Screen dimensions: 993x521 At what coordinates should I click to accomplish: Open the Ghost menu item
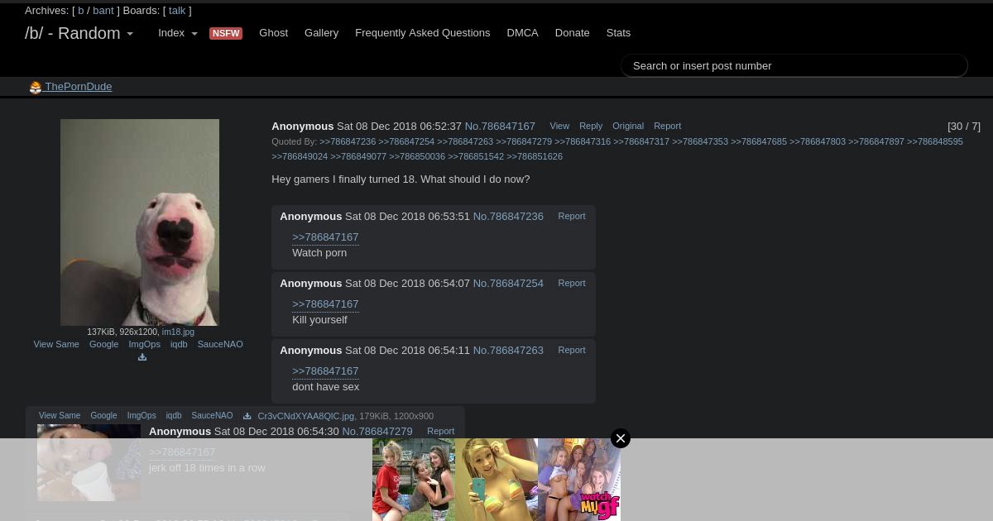click(273, 33)
